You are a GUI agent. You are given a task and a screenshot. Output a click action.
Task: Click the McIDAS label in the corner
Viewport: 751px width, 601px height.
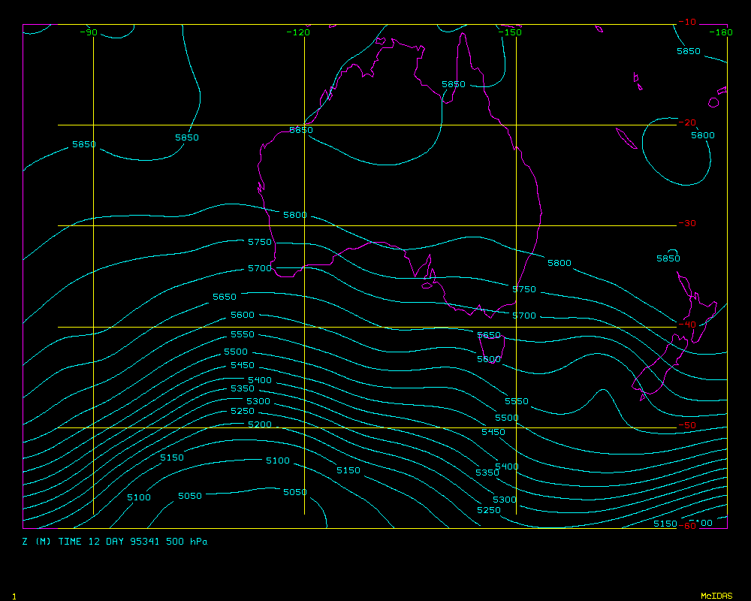click(x=716, y=596)
